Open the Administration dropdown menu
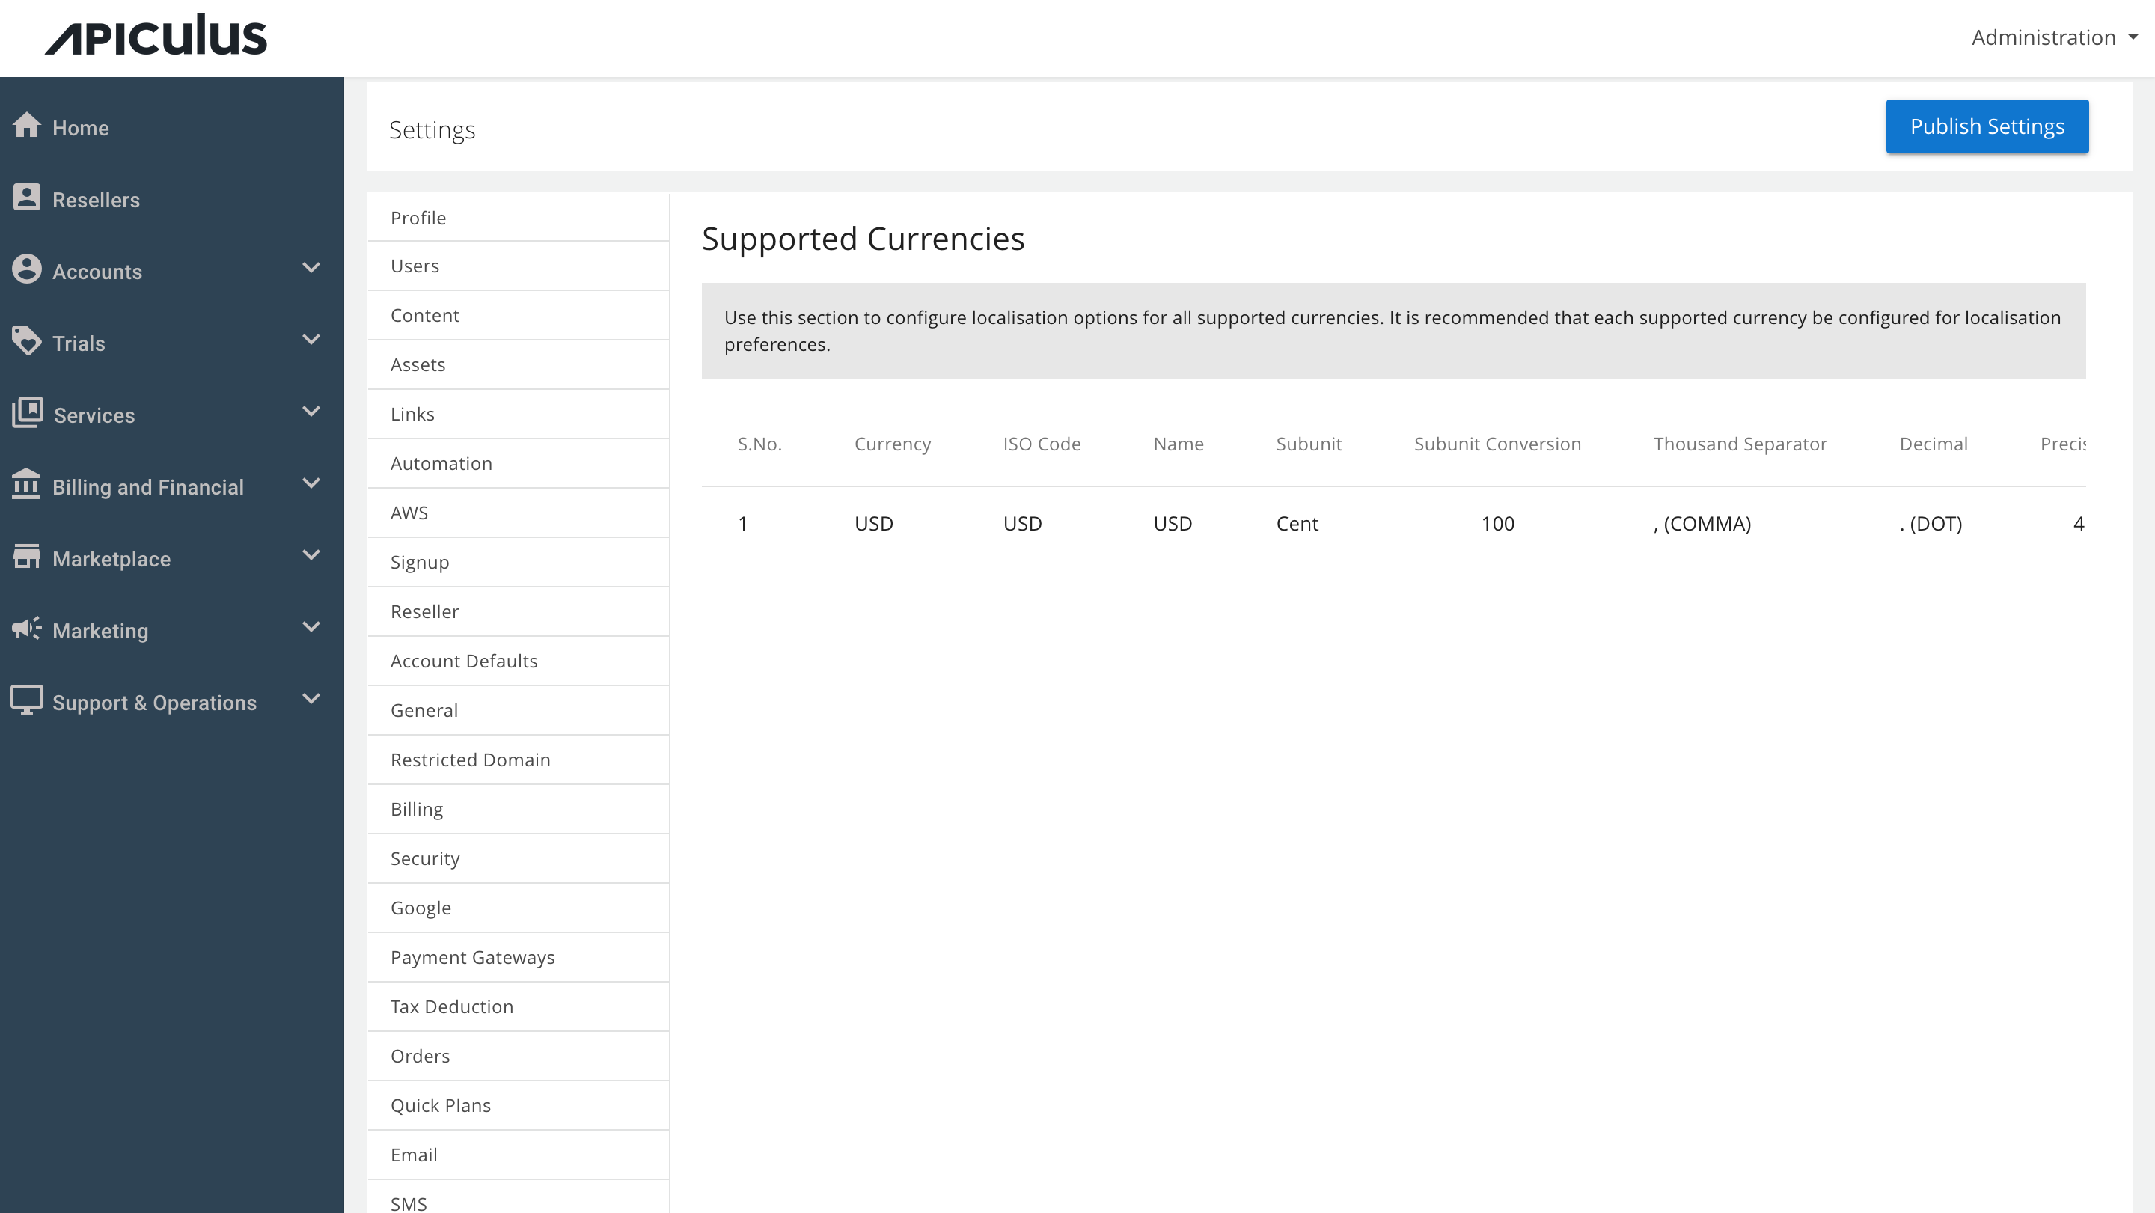 coord(2054,37)
